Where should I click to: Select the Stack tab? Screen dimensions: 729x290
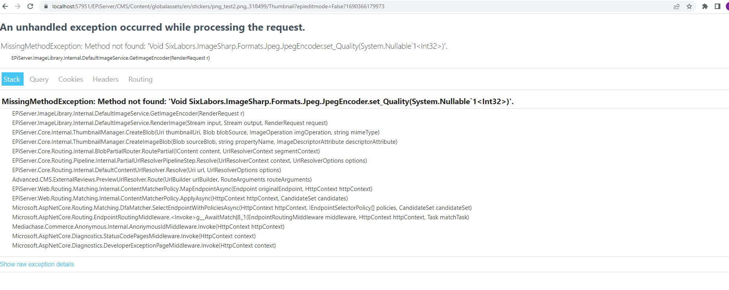(x=12, y=79)
